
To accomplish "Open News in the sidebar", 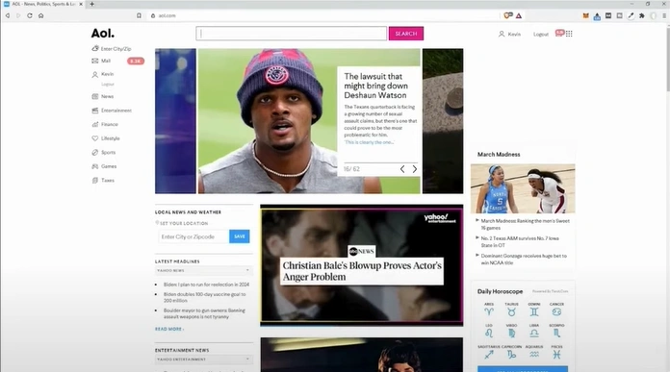I will tap(107, 96).
